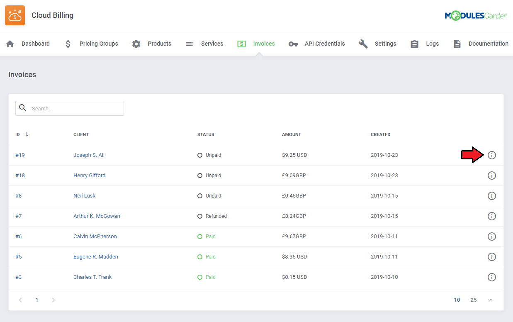Open info for Calvin McPherson's invoice
This screenshot has height=322, width=513.
tap(492, 237)
